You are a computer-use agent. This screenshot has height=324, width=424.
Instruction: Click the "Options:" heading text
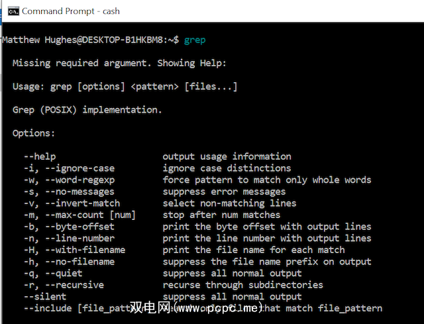click(34, 133)
